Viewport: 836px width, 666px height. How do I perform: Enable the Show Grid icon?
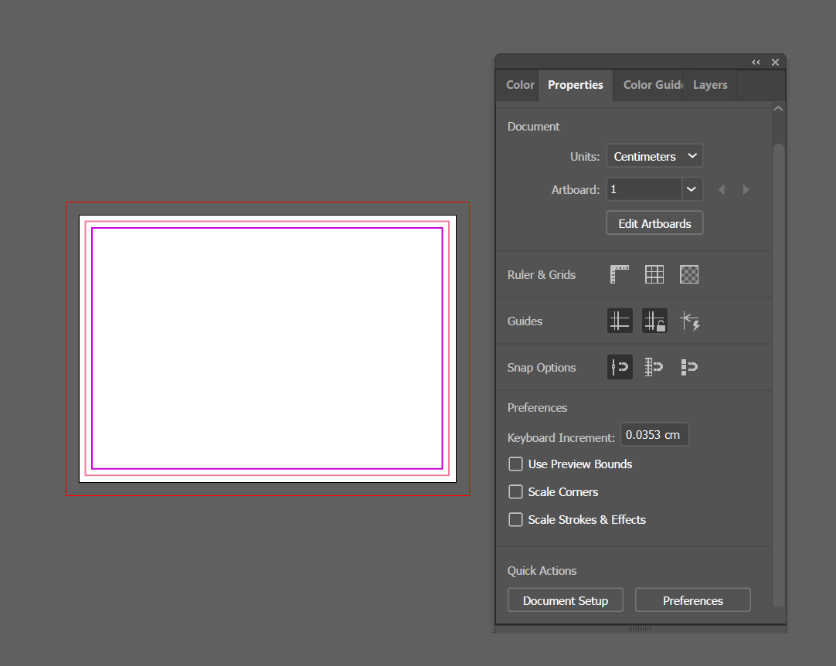pos(654,274)
